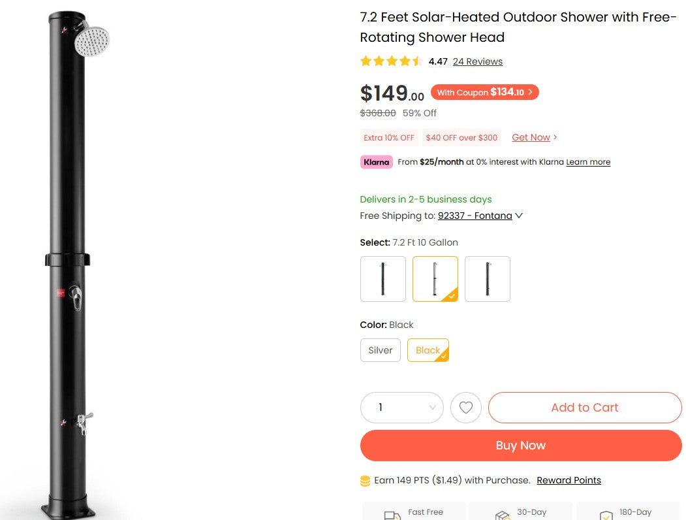Click the pink Klarna badge
Screen dimensions: 686x520
coord(376,161)
